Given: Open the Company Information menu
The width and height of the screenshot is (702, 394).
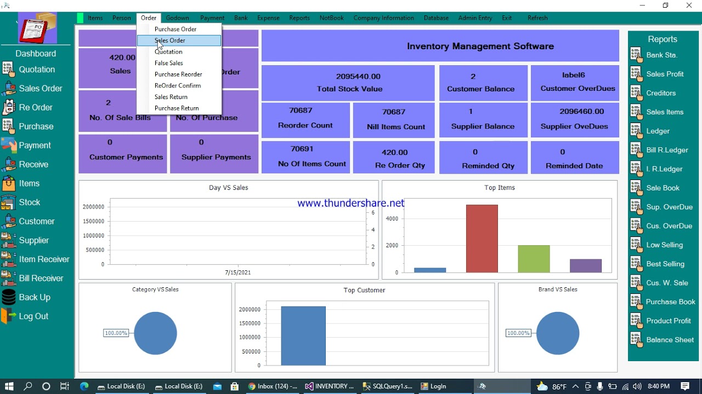Looking at the screenshot, I should (x=384, y=18).
